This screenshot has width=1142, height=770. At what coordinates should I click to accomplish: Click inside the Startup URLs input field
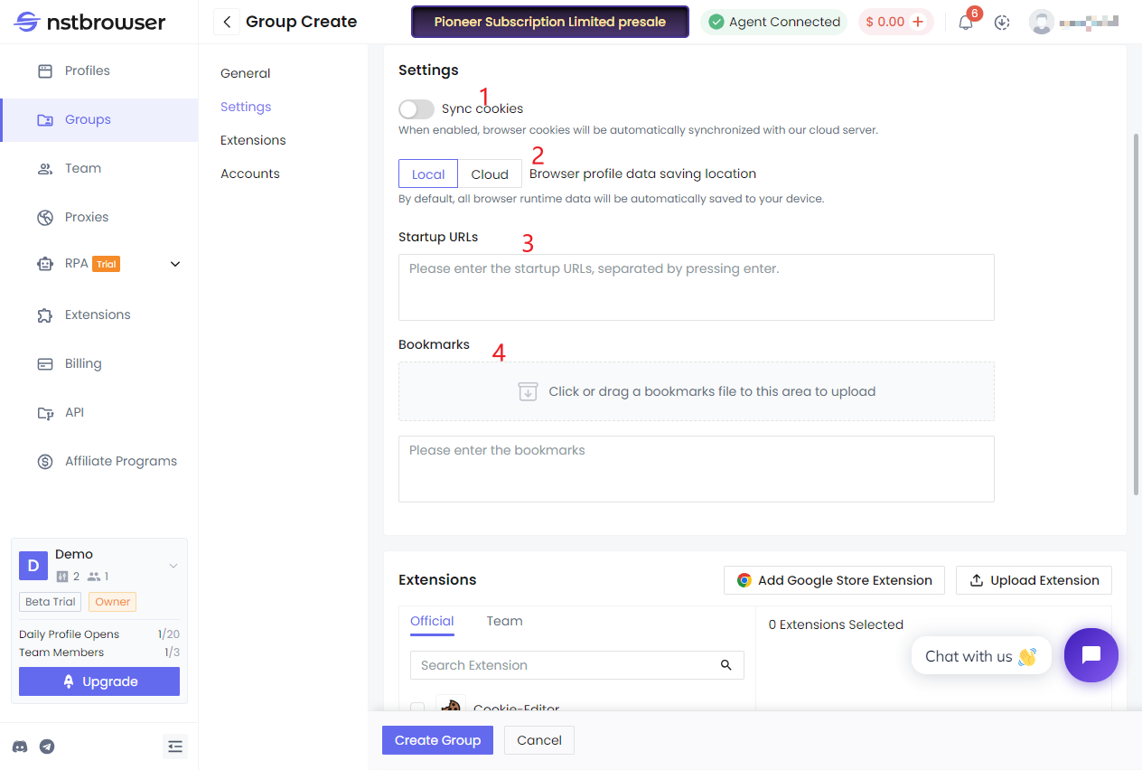696,286
